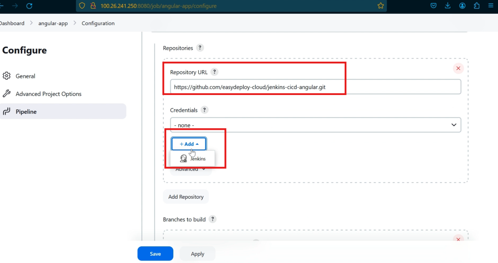The width and height of the screenshot is (498, 263).
Task: Select the Advanced Project Options wrench icon
Action: point(6,93)
